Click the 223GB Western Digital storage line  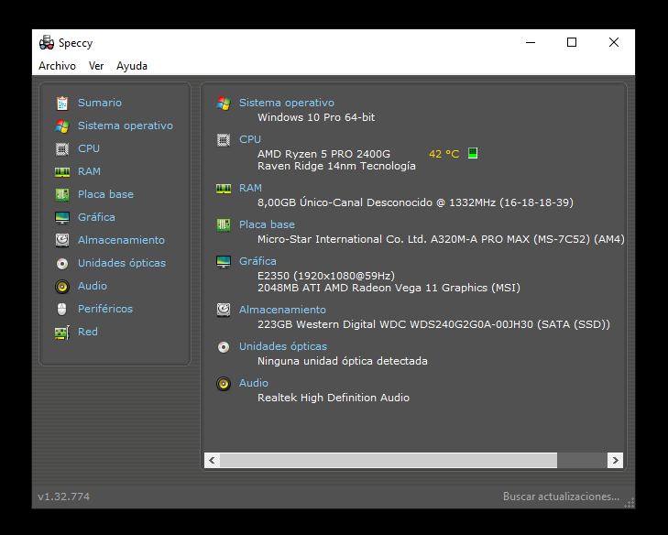coord(433,324)
